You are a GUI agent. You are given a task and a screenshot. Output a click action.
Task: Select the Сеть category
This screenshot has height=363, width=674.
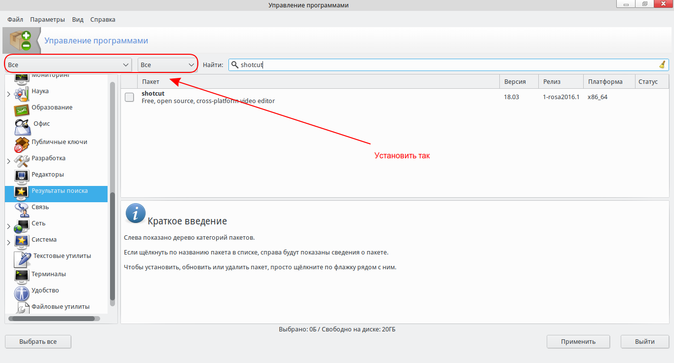[x=38, y=223]
